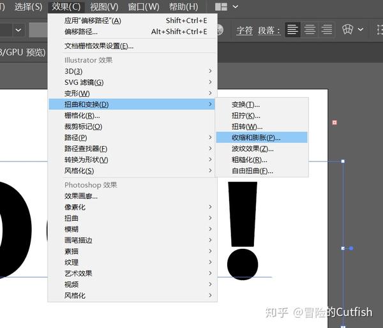Image resolution: width=383 pixels, height=328 pixels.
Task: Open the 字符 panel link
Action: 244,31
